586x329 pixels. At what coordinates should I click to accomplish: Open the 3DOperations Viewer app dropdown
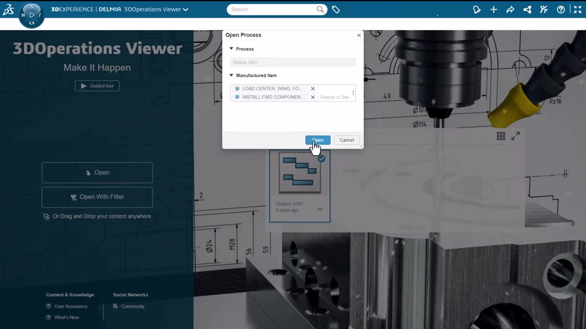pos(186,10)
